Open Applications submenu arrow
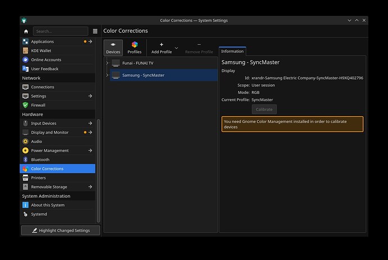Screen dimensions: 388x260 coord(91,42)
